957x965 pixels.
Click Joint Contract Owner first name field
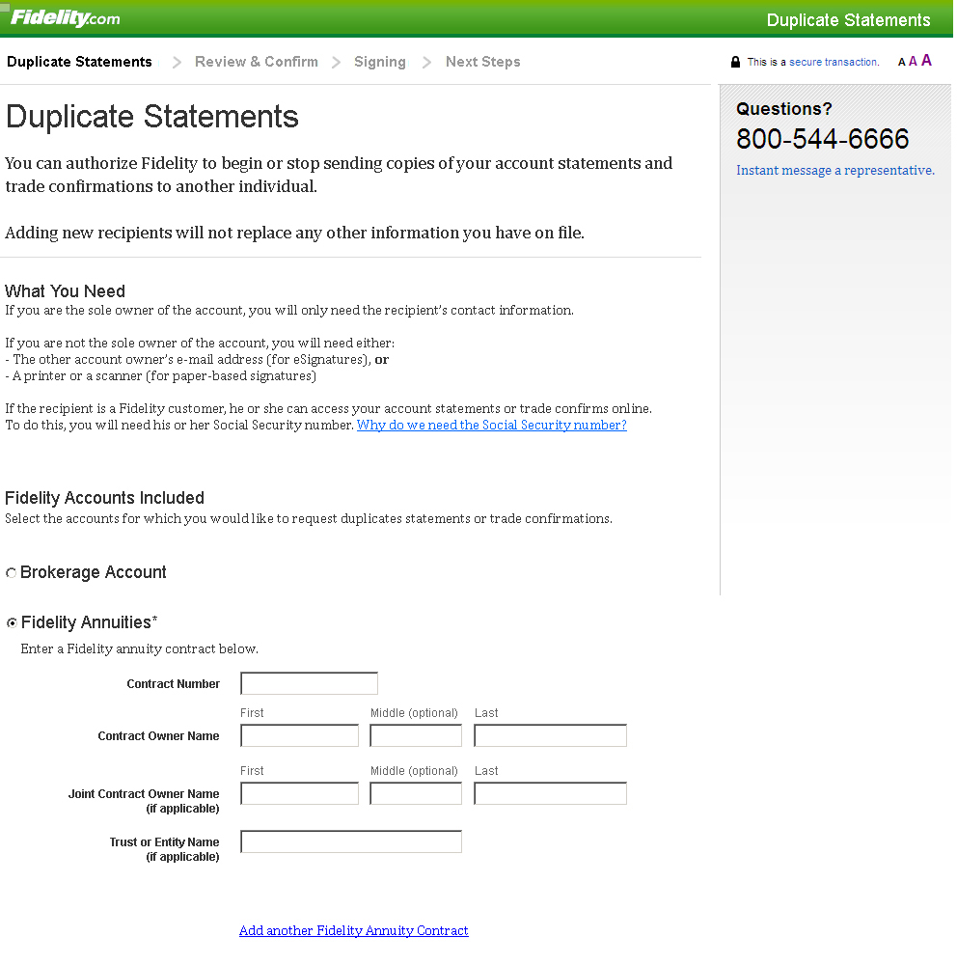coord(300,793)
